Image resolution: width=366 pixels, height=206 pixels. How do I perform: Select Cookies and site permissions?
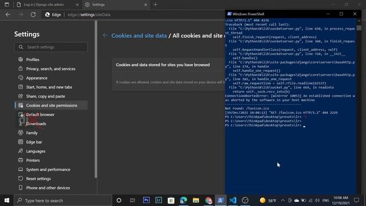(x=51, y=105)
